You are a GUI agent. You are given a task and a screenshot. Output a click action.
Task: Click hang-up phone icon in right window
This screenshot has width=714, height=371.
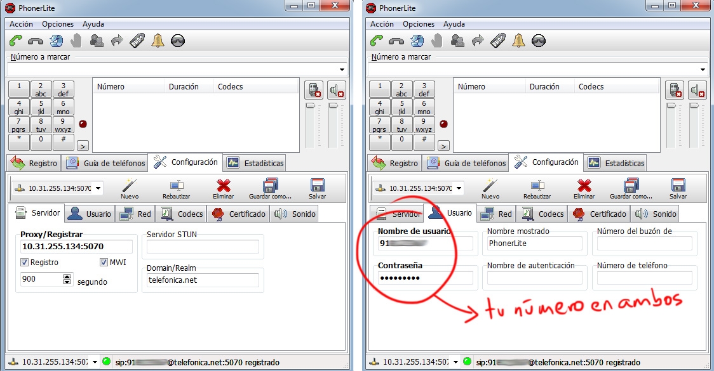click(396, 41)
